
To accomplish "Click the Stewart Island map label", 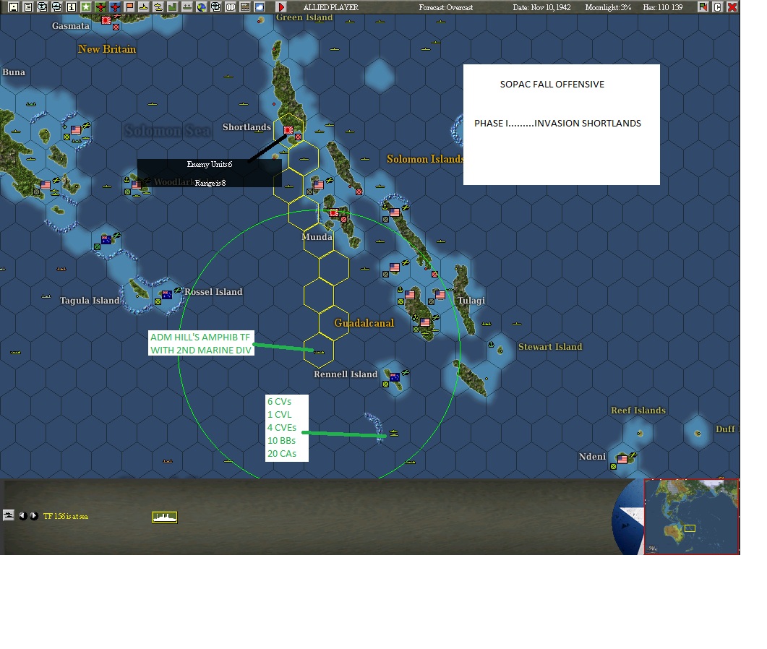I will tap(550, 347).
